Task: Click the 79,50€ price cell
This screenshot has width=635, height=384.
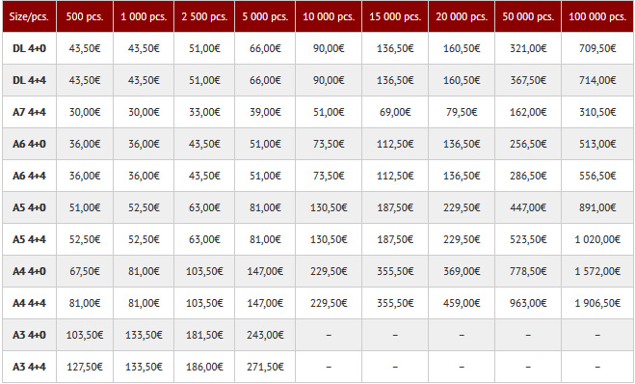Action: pyautogui.click(x=462, y=112)
